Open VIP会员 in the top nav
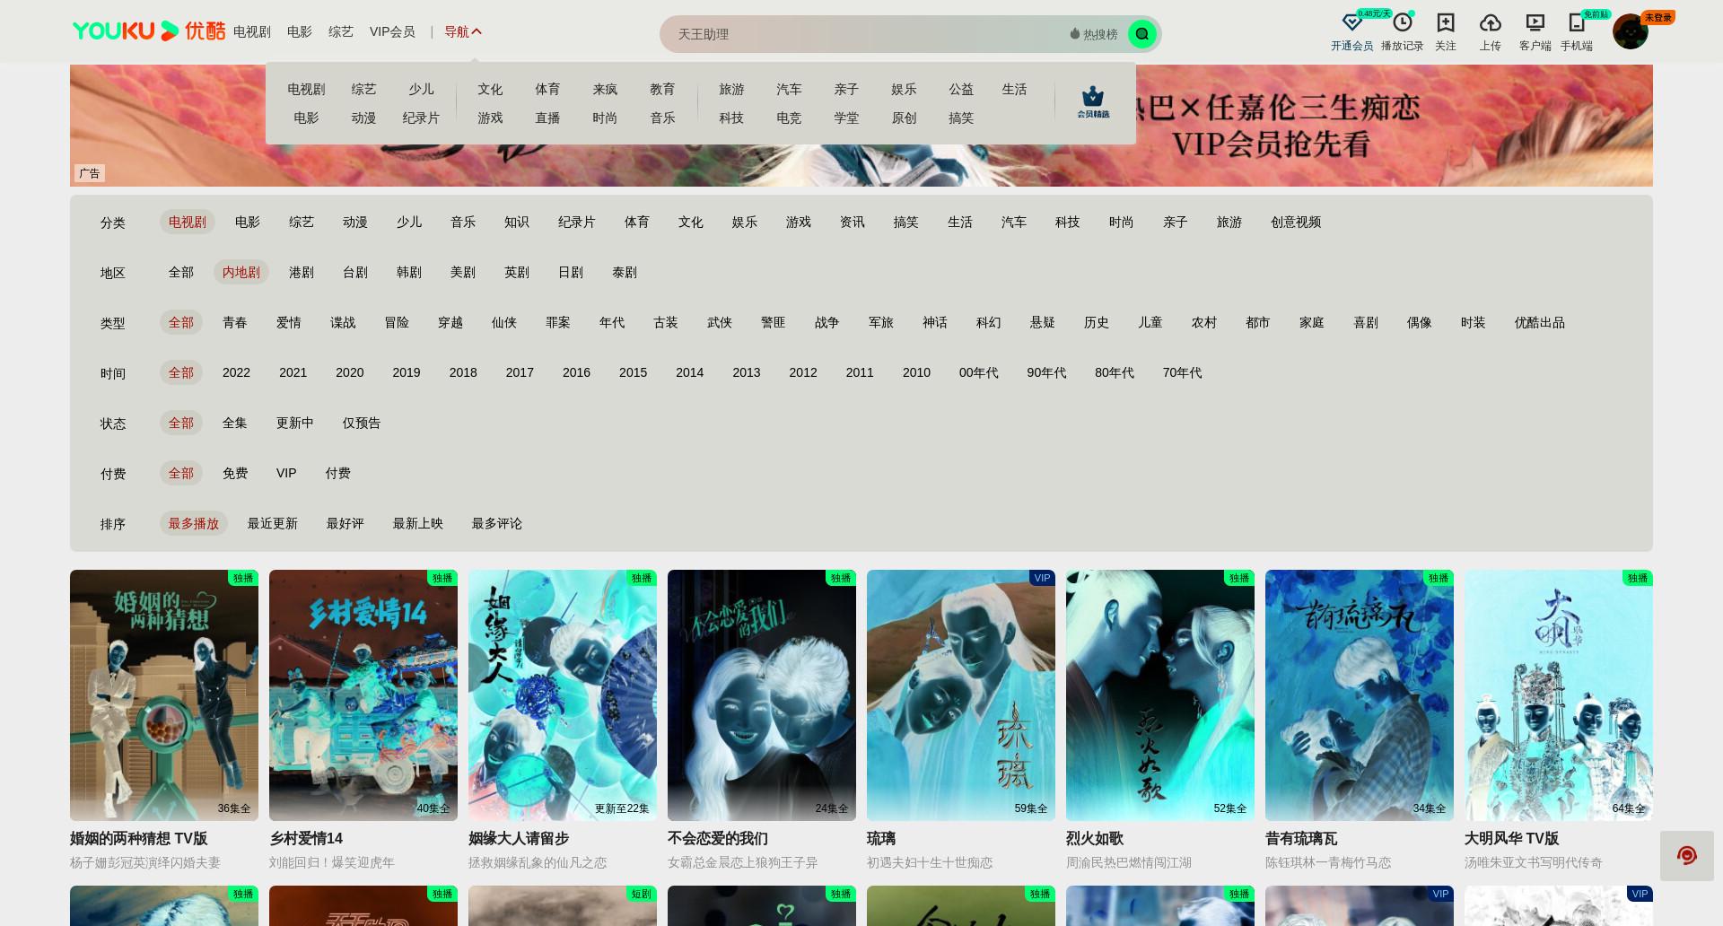1723x926 pixels. [x=392, y=31]
